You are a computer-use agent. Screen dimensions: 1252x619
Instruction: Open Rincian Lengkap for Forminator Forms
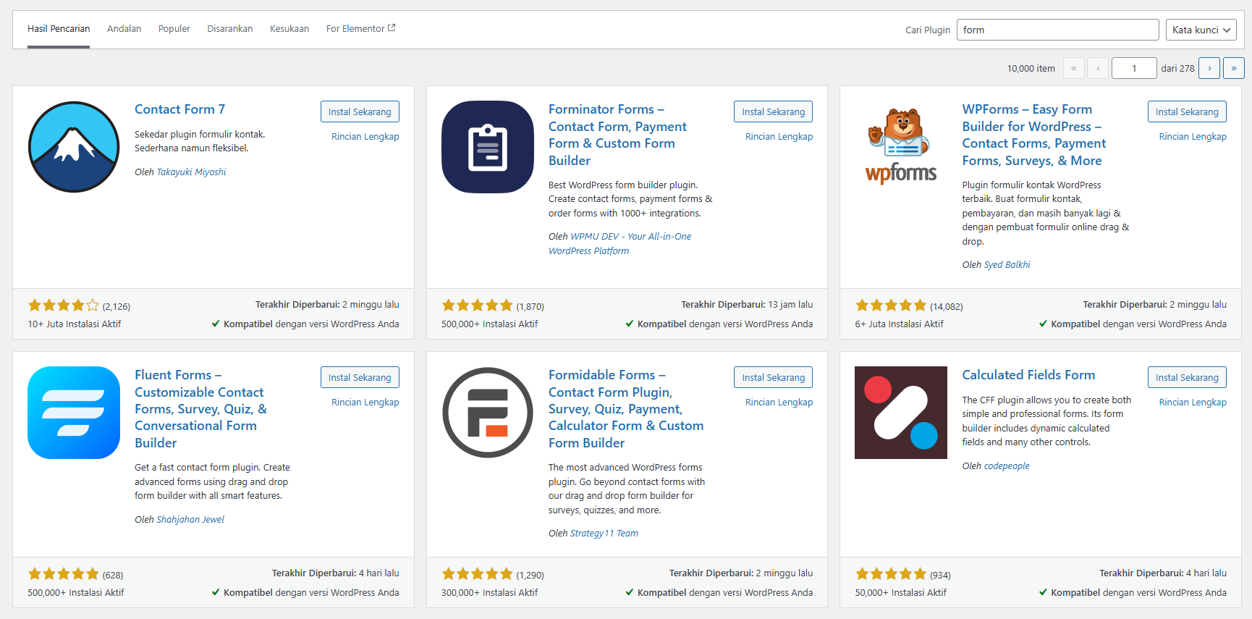coord(779,136)
